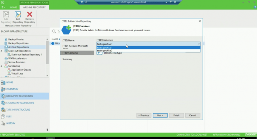This screenshot has height=139, width=257.
Task: Select Application Groups in the tree
Action: 21,70
